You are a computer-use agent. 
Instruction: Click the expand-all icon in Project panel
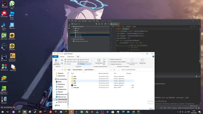pyautogui.click(x=99, y=24)
